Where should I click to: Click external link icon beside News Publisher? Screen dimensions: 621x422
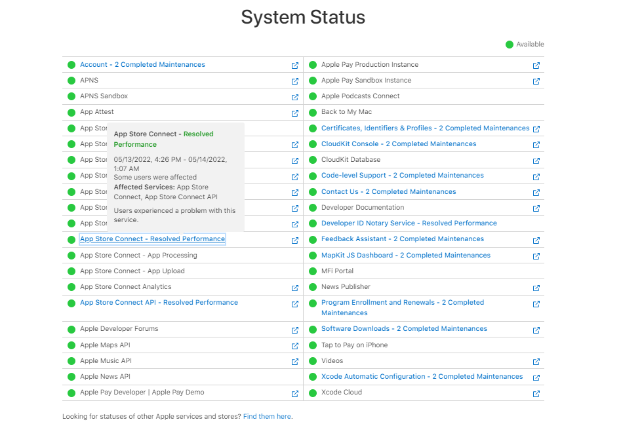(536, 288)
